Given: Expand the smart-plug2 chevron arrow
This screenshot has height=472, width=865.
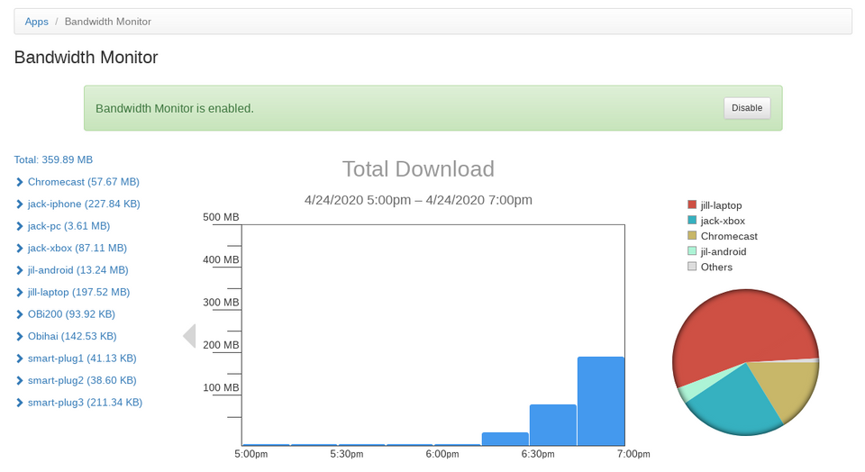Looking at the screenshot, I should coord(19,380).
